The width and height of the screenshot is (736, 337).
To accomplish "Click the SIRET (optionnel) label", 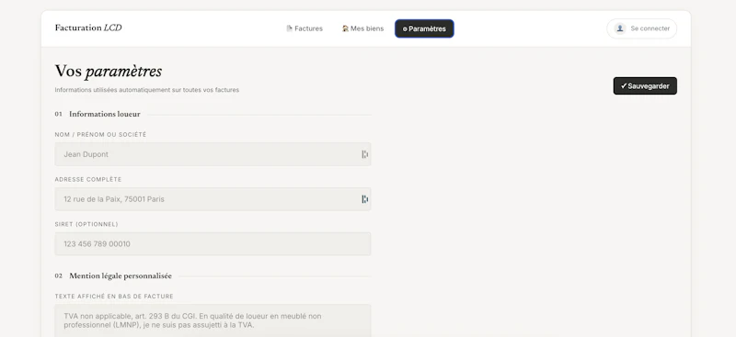I will pyautogui.click(x=86, y=224).
